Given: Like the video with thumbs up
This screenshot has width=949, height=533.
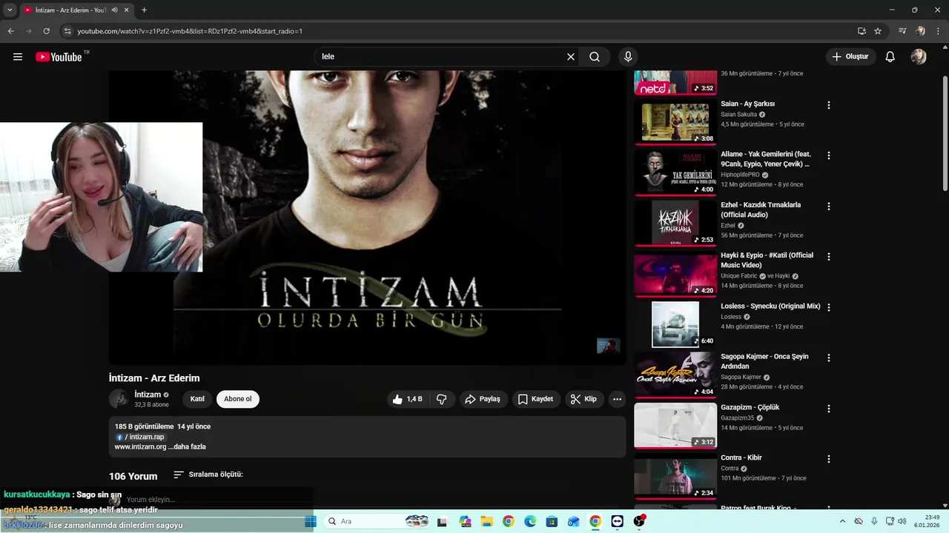Looking at the screenshot, I should [407, 399].
